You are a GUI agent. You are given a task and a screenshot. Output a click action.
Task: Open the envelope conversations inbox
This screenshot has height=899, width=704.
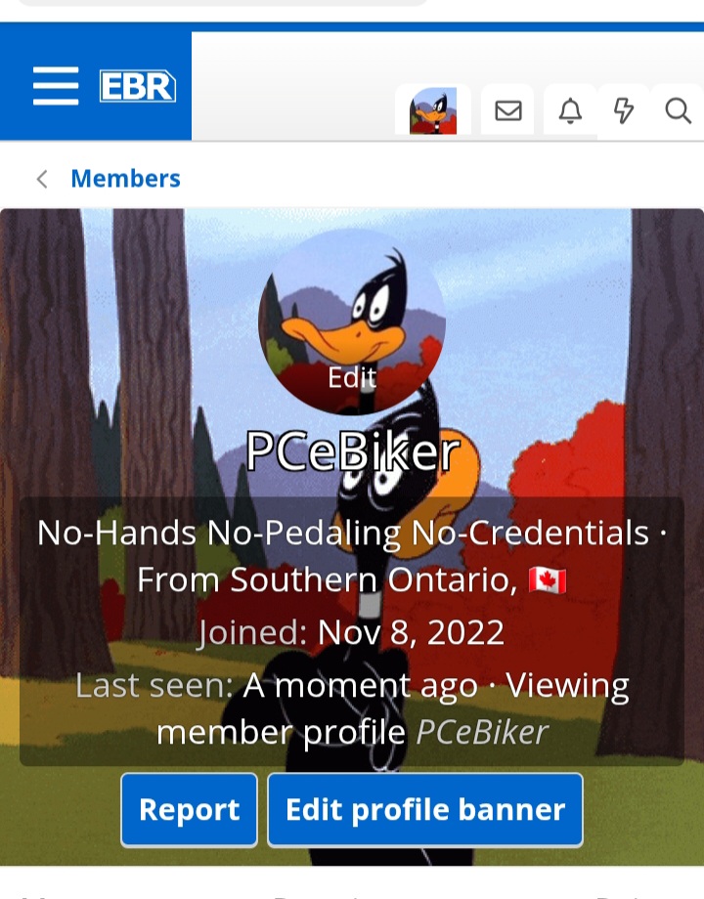tap(508, 110)
